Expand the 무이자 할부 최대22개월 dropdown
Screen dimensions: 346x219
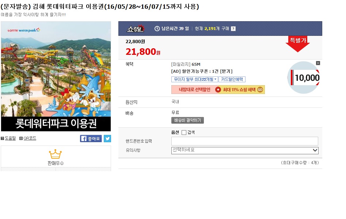click(x=195, y=79)
